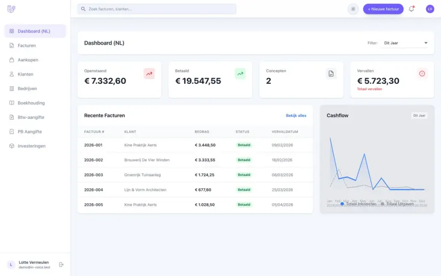
Task: Open notifications via the bell icon
Action: coord(411,9)
